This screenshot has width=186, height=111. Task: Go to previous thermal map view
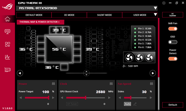[20, 73]
